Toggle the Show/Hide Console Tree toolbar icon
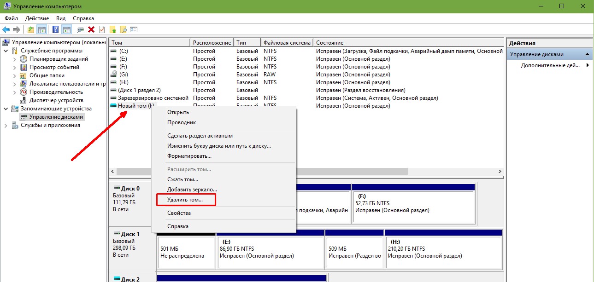594x282 pixels. [42, 29]
